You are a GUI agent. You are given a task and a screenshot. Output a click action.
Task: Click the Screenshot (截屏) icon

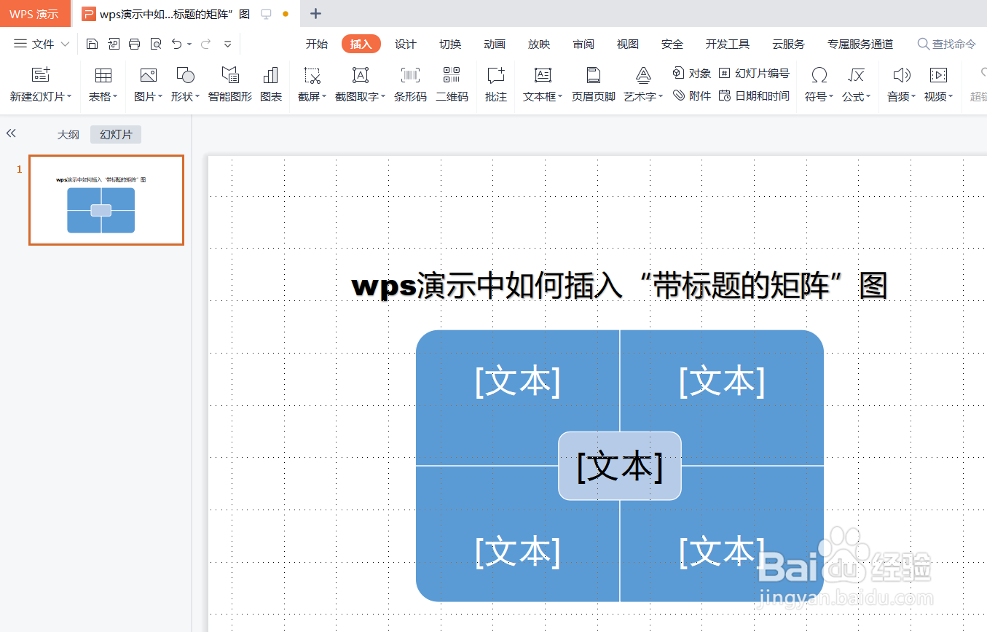(312, 74)
